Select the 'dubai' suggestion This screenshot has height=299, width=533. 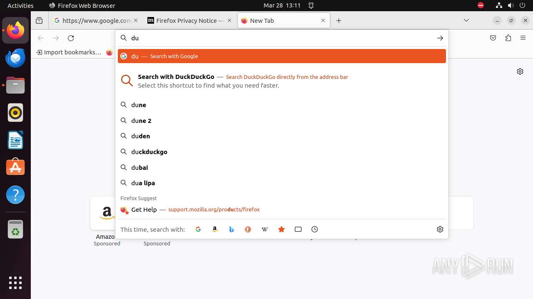(x=282, y=167)
